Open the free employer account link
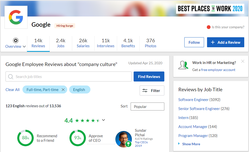Viewport: 249px width, 152px height. click(218, 70)
